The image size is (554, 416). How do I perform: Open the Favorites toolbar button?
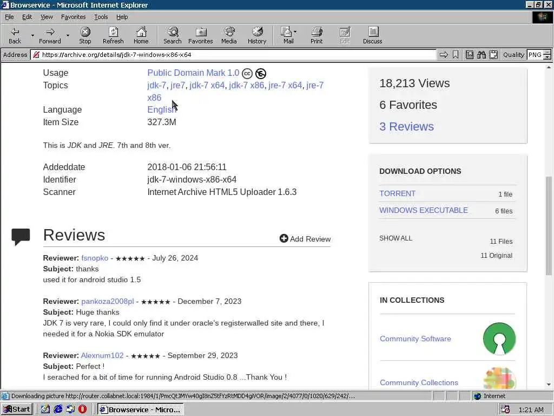point(201,35)
